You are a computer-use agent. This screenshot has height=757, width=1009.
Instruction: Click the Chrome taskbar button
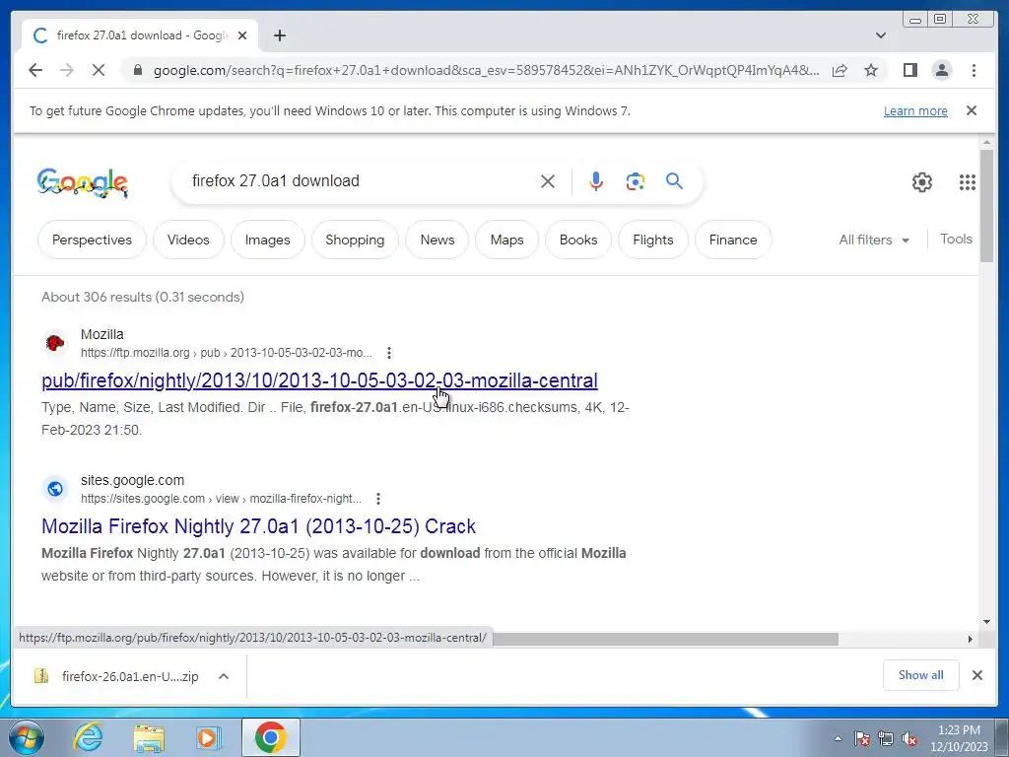pos(270,737)
